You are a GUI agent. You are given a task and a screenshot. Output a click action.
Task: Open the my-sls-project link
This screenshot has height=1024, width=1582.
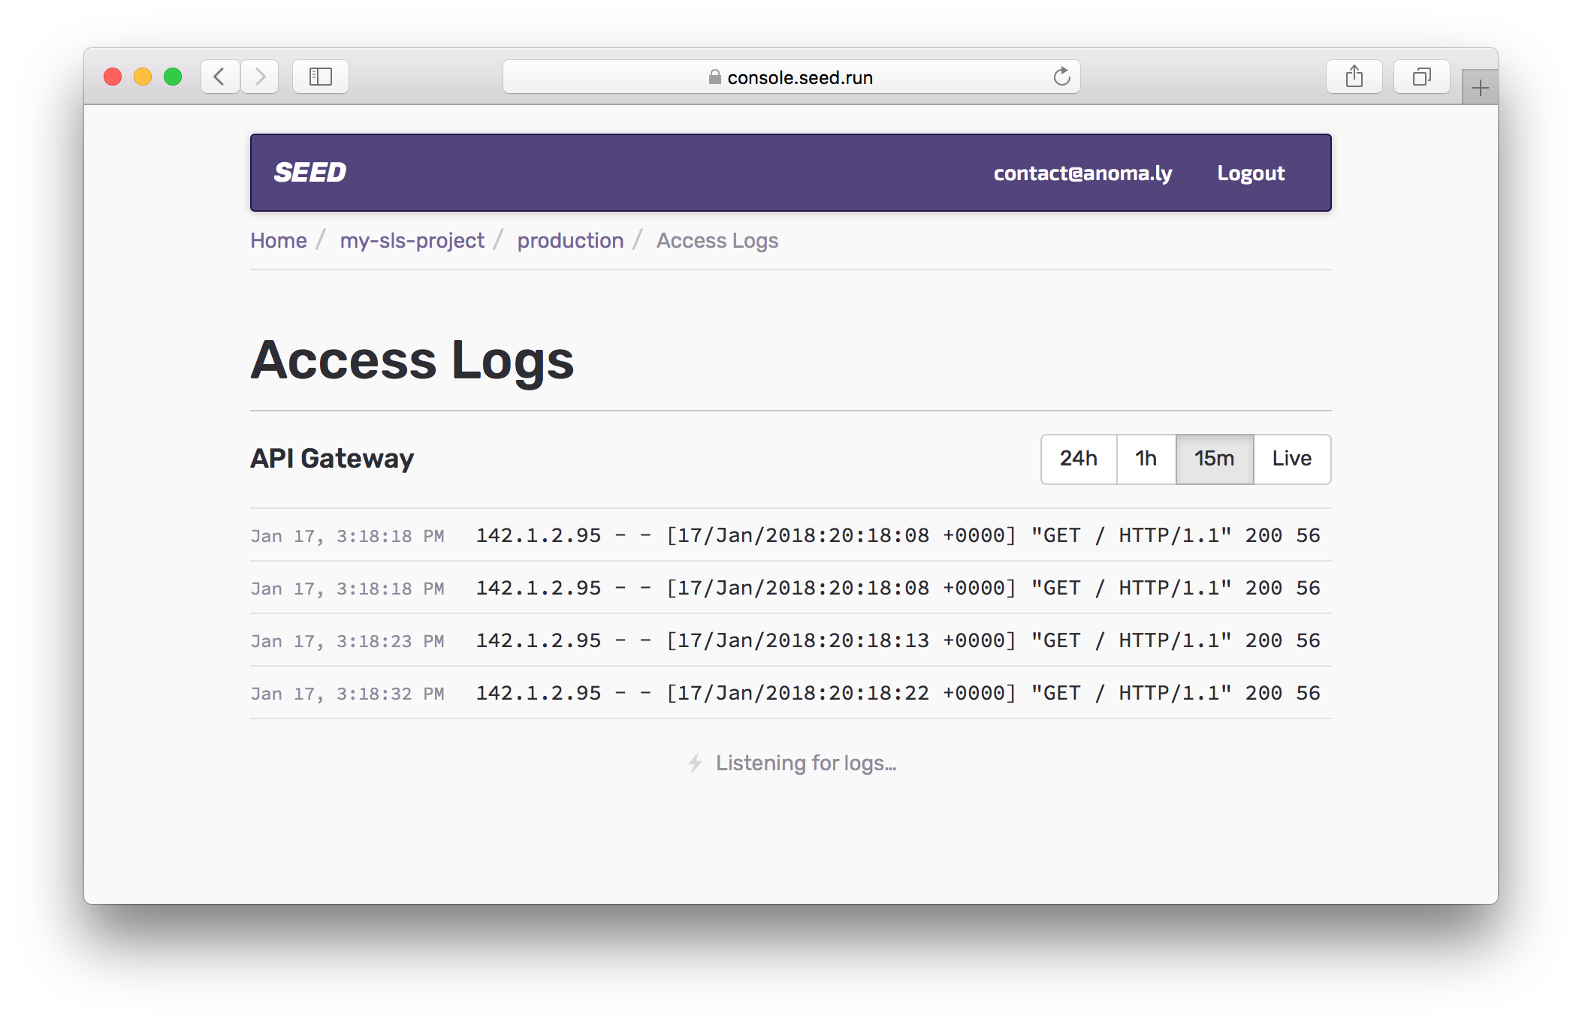tap(412, 240)
